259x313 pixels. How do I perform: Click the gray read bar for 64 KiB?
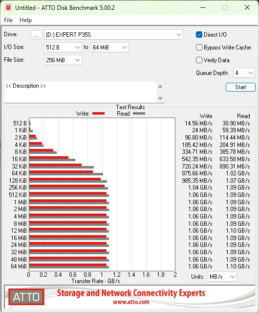pyautogui.click(x=66, y=174)
